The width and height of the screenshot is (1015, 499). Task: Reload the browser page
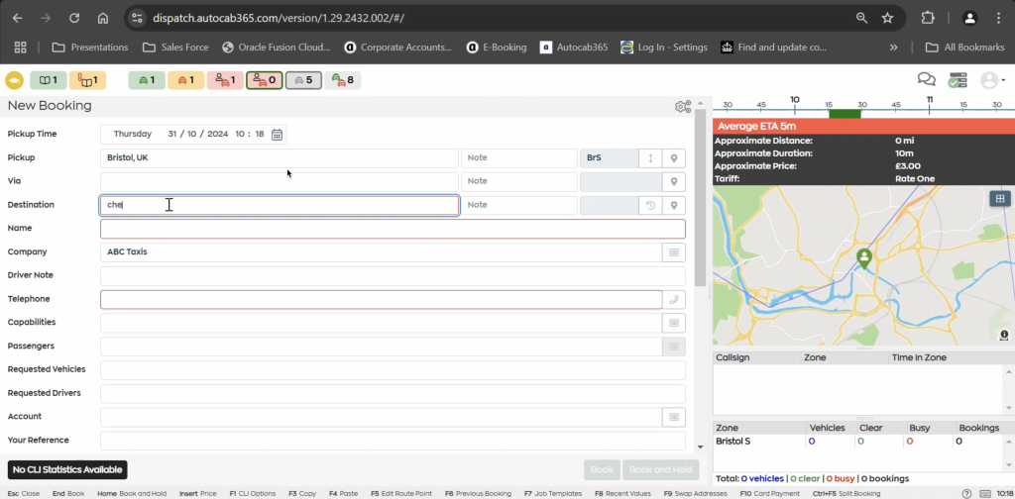74,18
